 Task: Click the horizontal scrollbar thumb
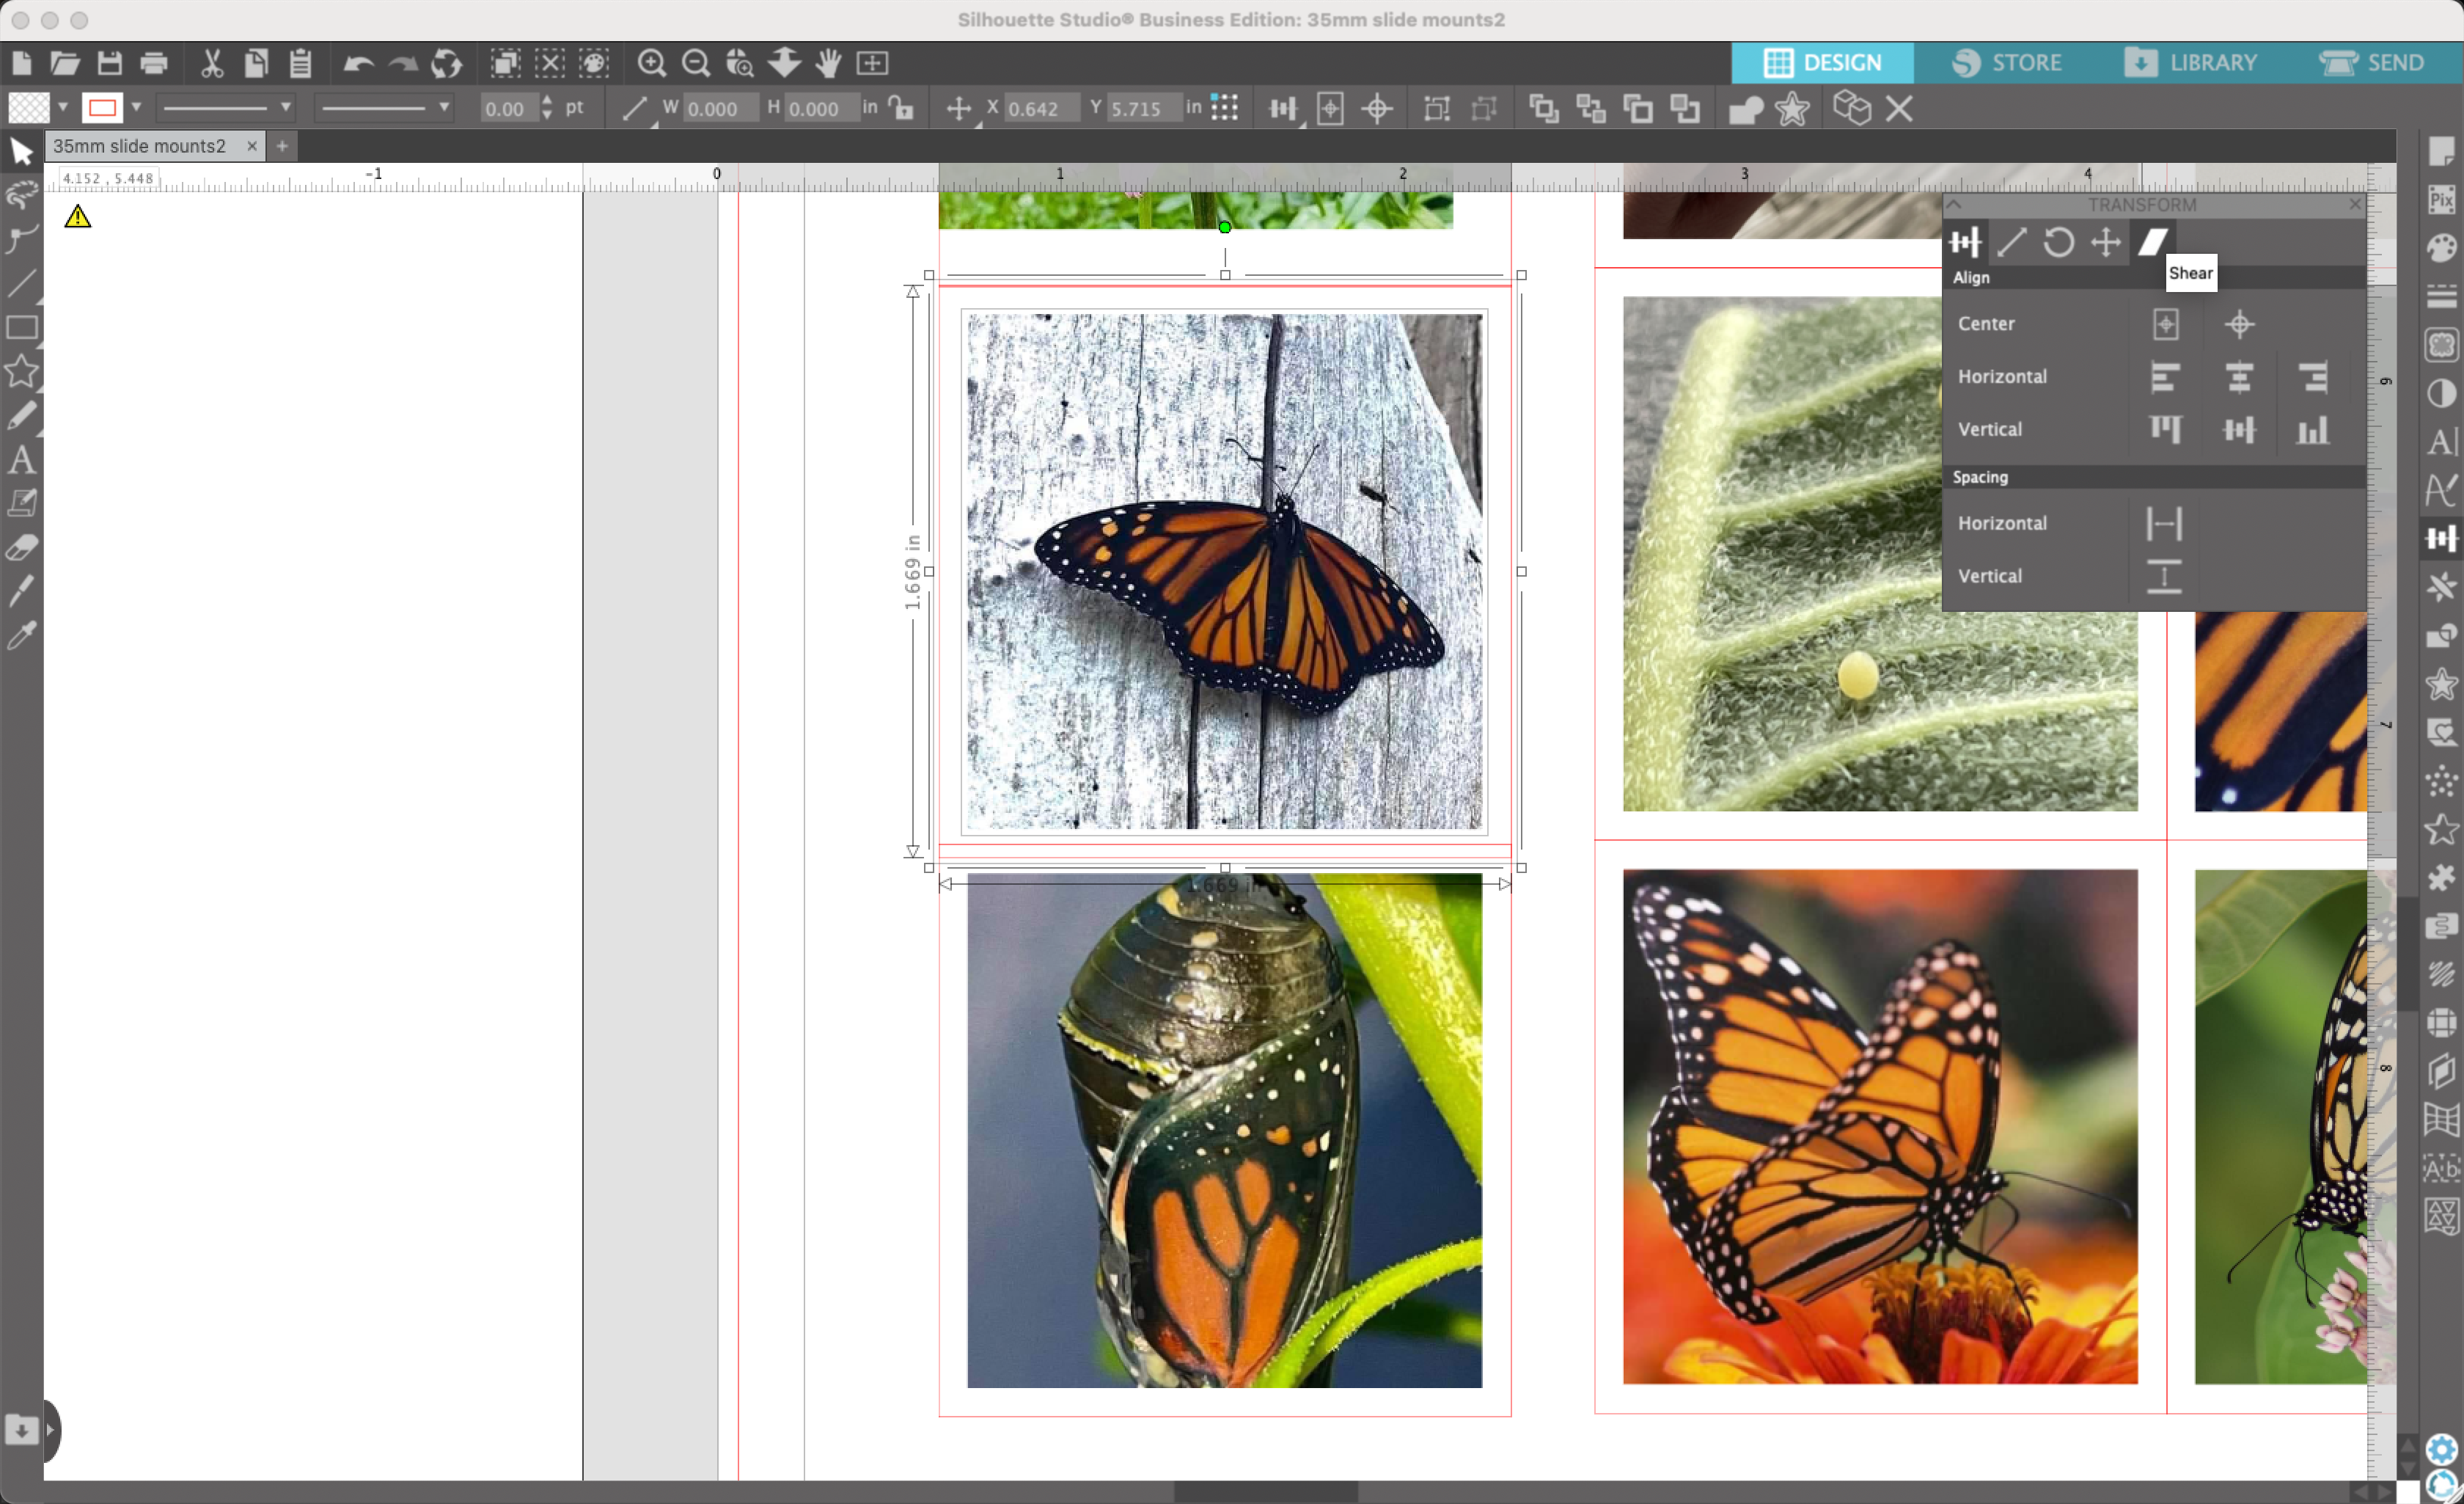pyautogui.click(x=1265, y=1492)
